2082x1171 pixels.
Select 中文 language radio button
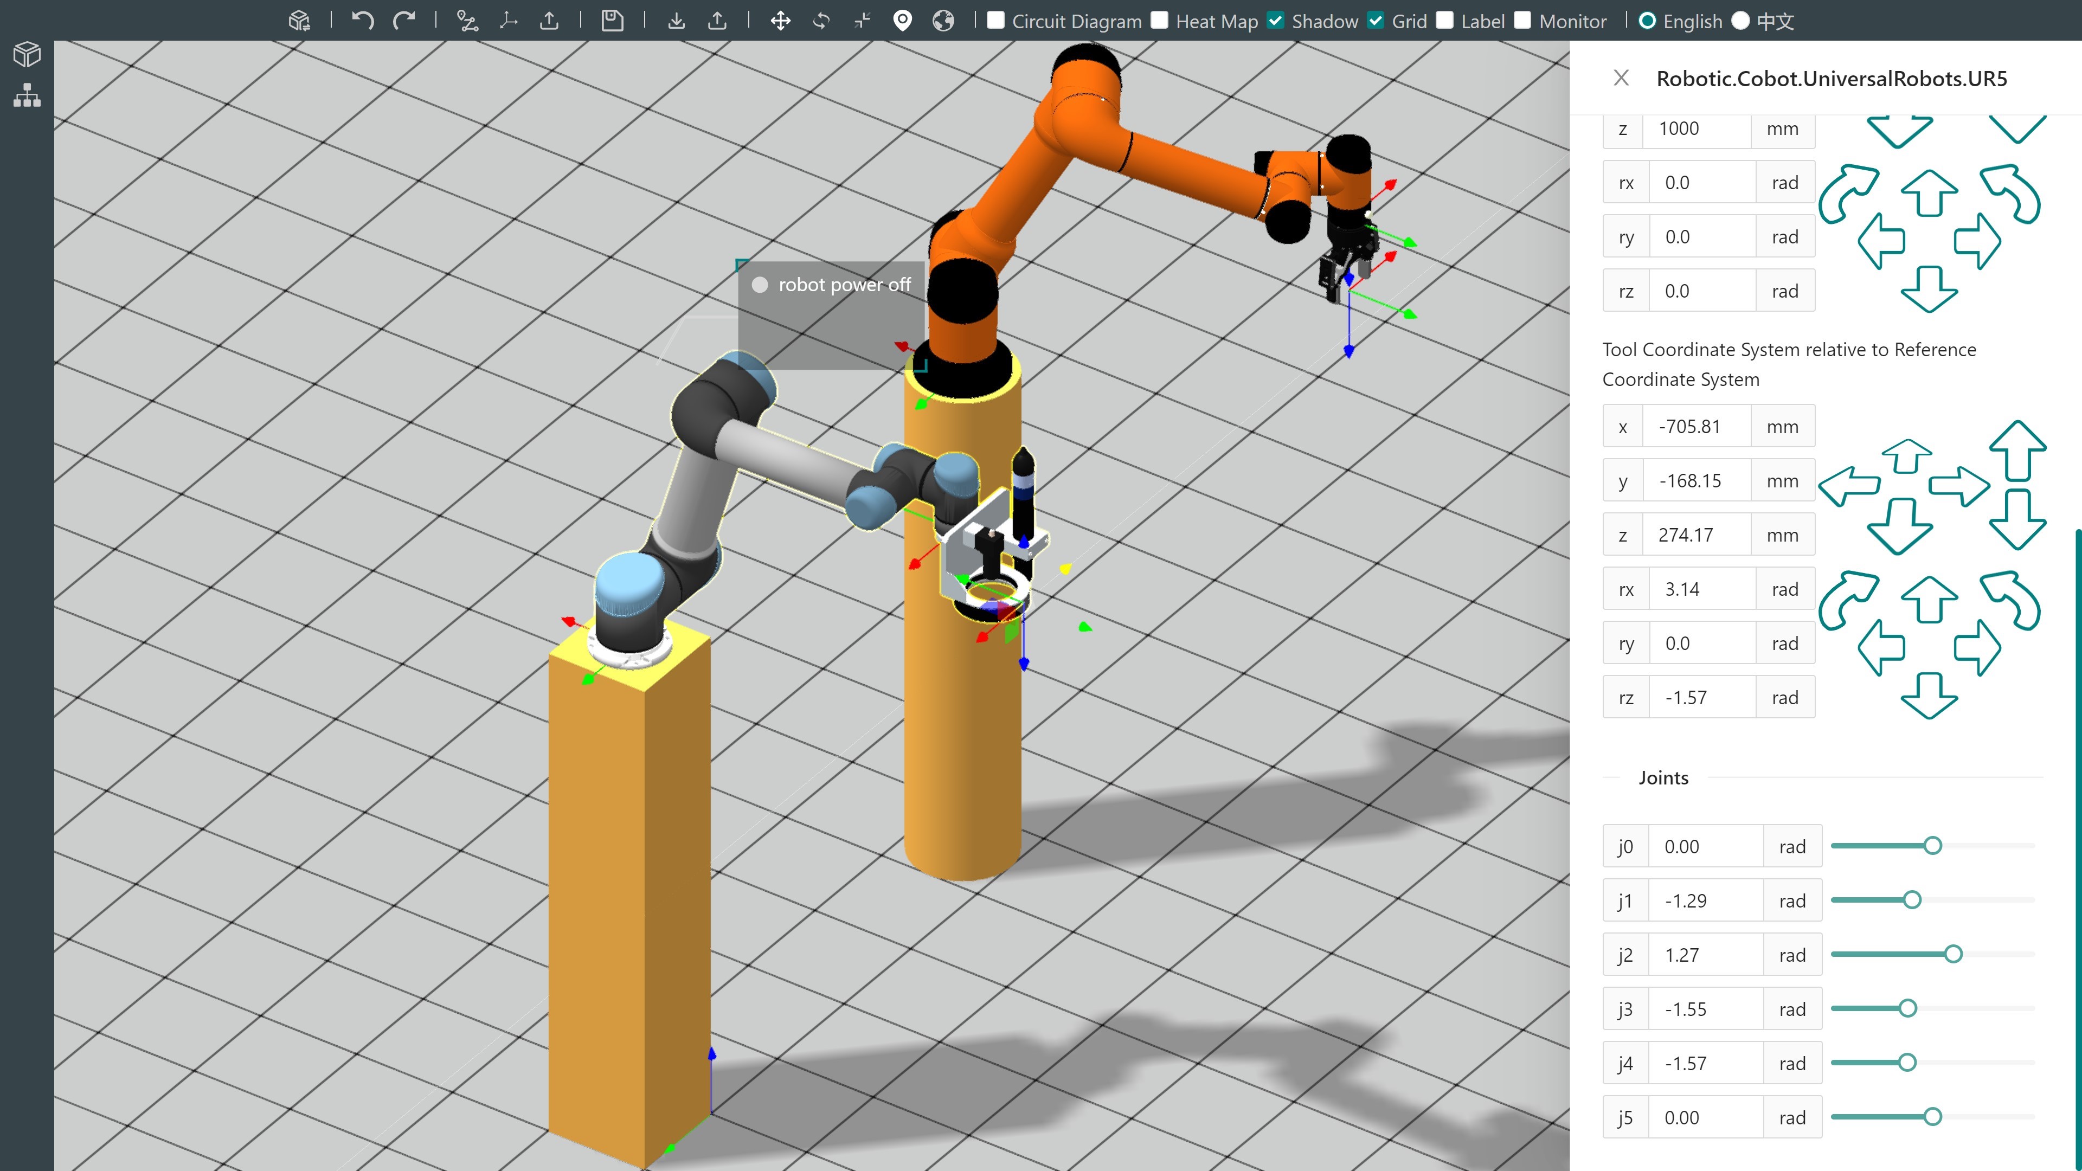(1741, 20)
